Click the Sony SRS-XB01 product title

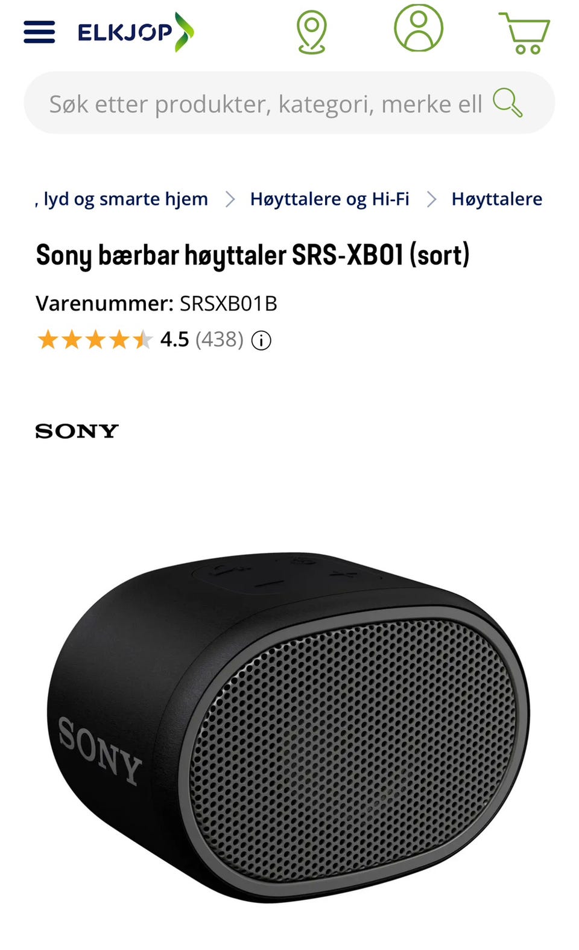click(253, 255)
